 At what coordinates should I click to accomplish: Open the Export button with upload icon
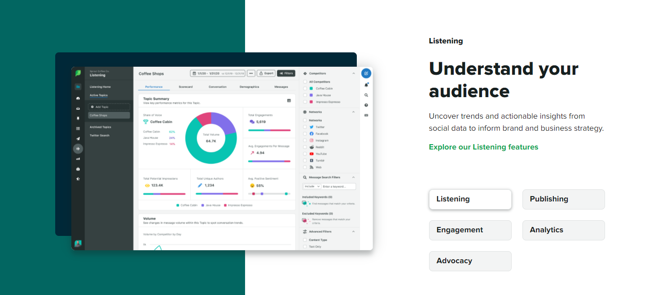click(266, 73)
